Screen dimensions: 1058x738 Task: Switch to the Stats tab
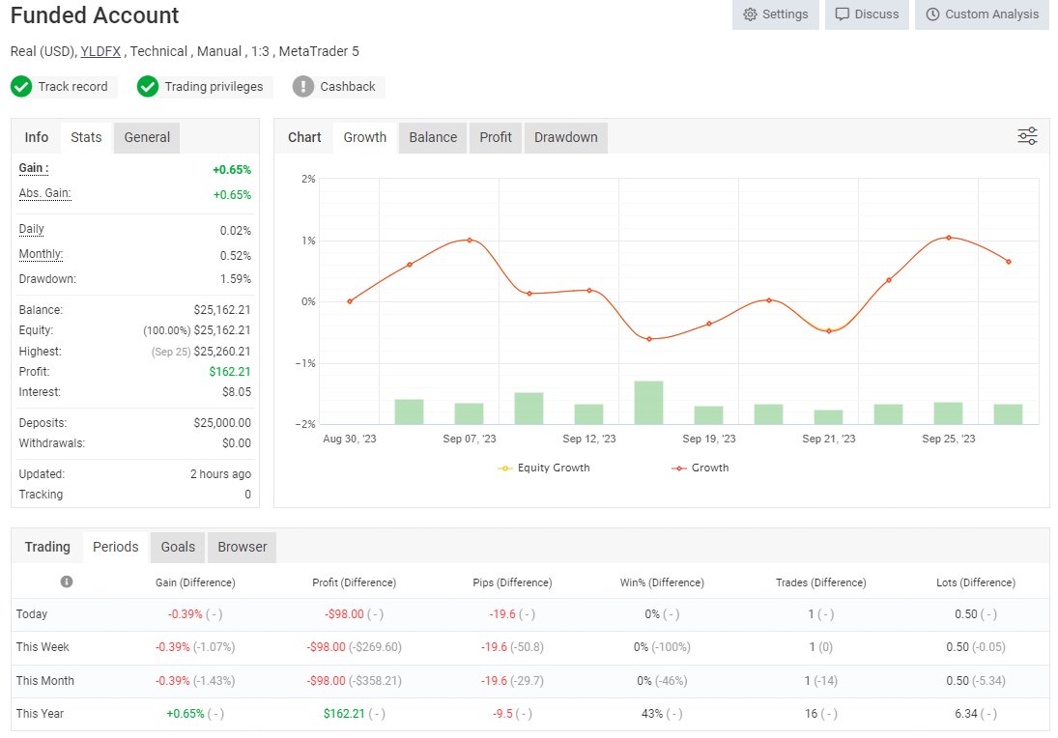click(86, 137)
